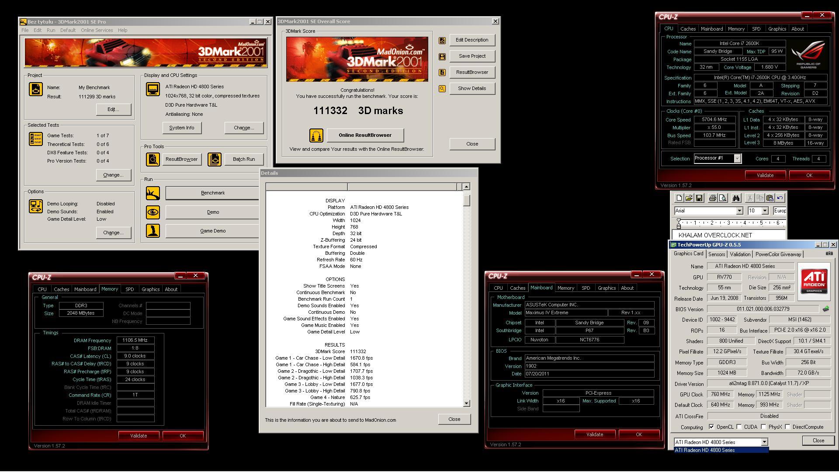Click the Cut scissors icon in WordPad
The image size is (839, 472).
(750, 198)
